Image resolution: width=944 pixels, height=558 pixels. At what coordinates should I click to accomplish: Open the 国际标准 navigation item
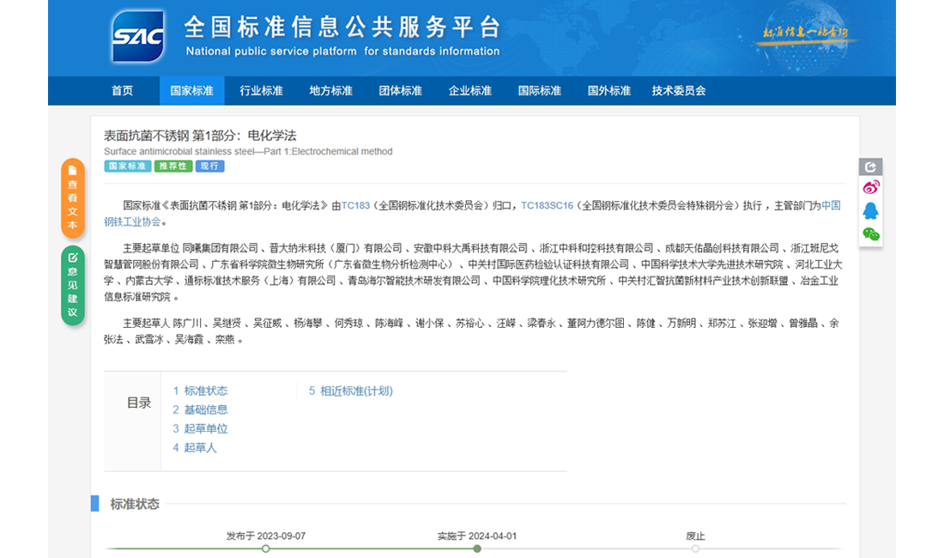[540, 91]
